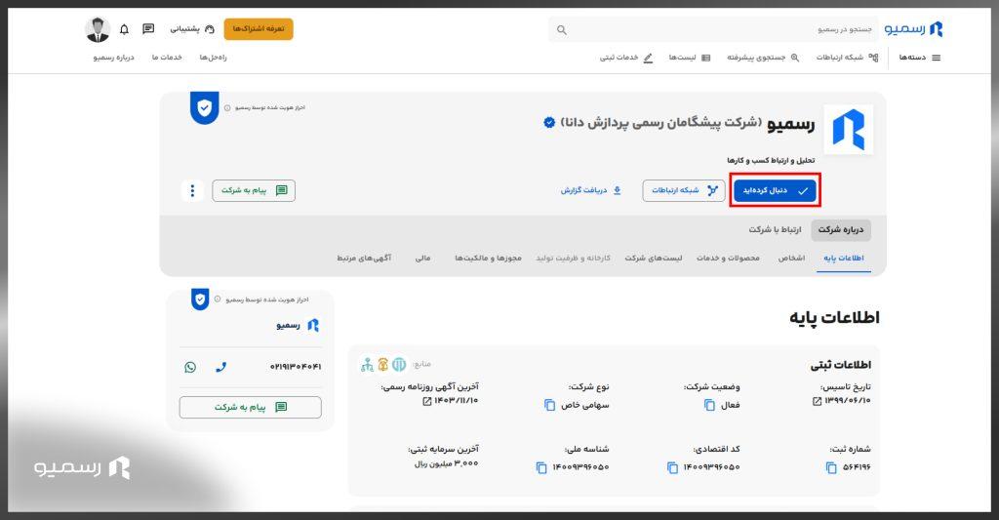Image resolution: width=999 pixels, height=520 pixels.
Task: Click the اطلاعات ثبتی section heading
Action: click(x=840, y=365)
